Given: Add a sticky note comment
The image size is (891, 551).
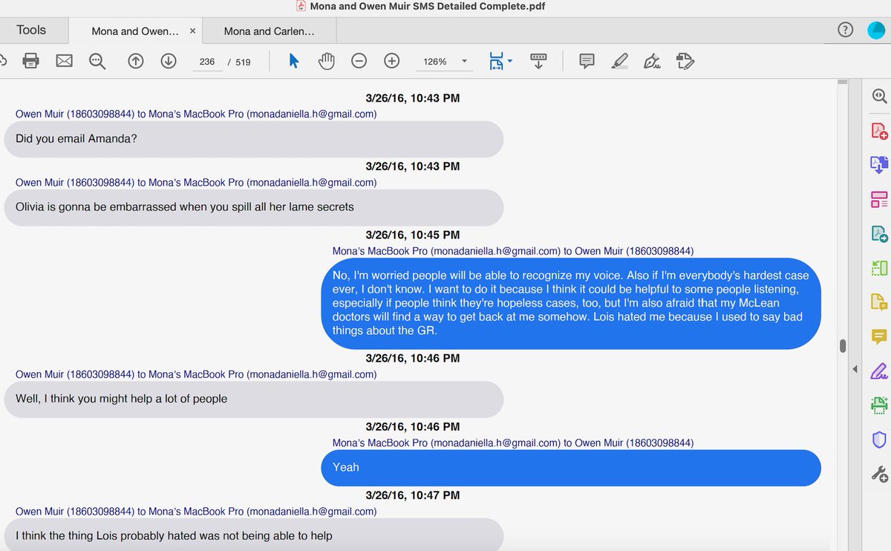Looking at the screenshot, I should pos(587,61).
